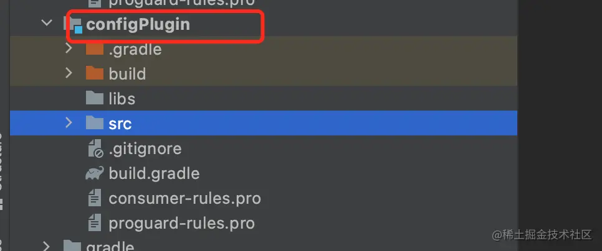602x251 pixels.
Task: Click the configPlugin module folder icon
Action: (75, 25)
